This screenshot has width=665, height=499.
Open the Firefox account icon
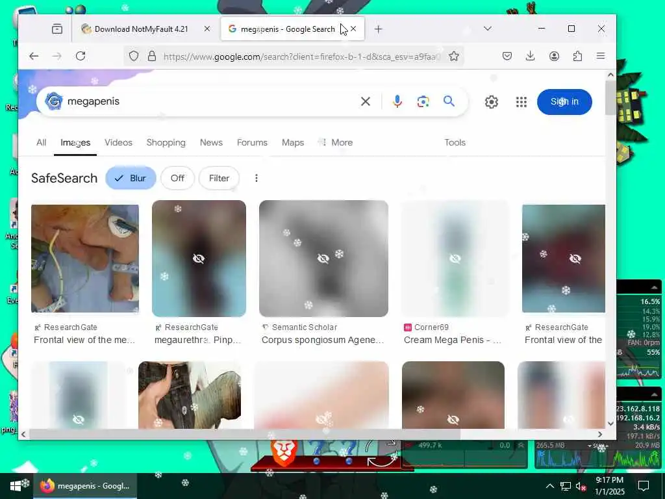pos(554,56)
